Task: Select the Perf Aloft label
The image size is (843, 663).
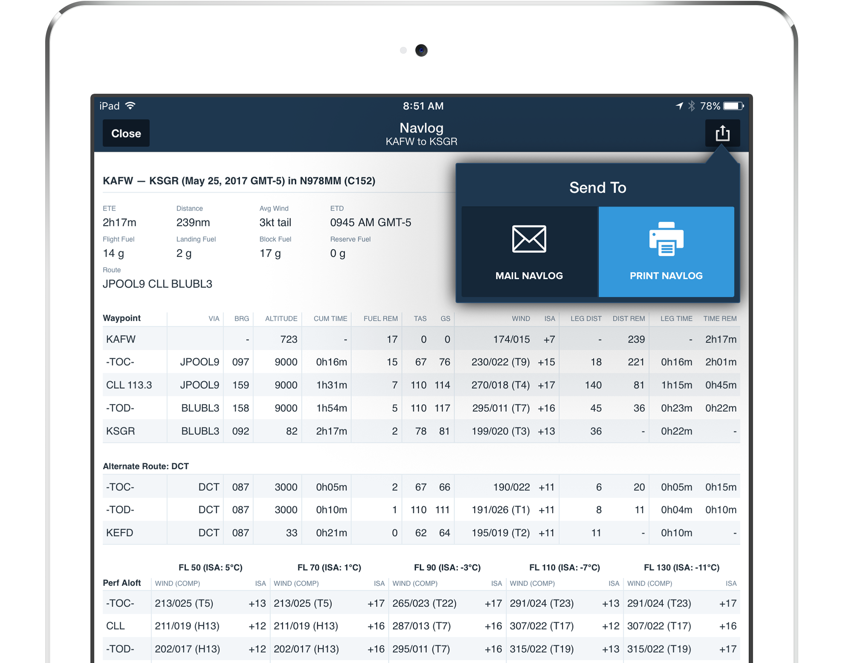Action: click(x=122, y=582)
